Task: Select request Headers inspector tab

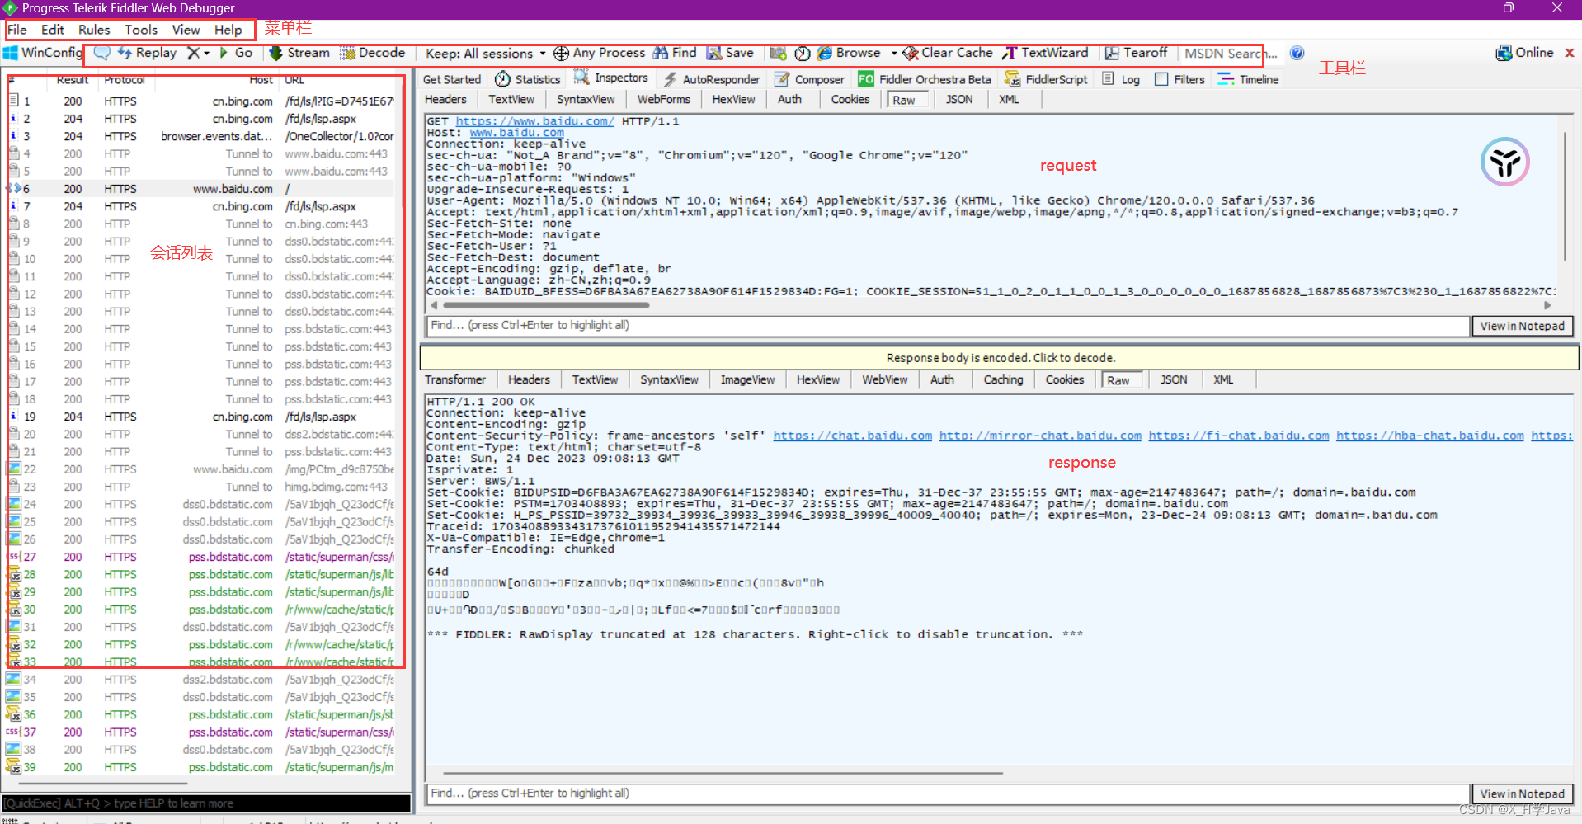Action: [x=445, y=99]
